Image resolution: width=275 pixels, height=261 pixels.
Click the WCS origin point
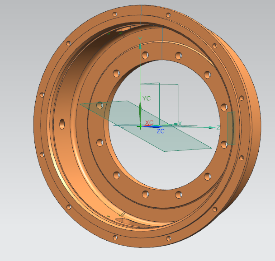[x=140, y=126]
